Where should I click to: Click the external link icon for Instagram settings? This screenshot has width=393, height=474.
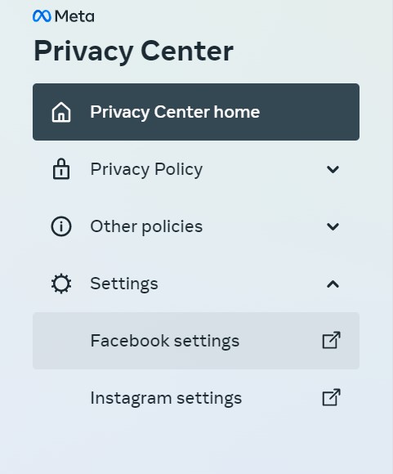[332, 397]
